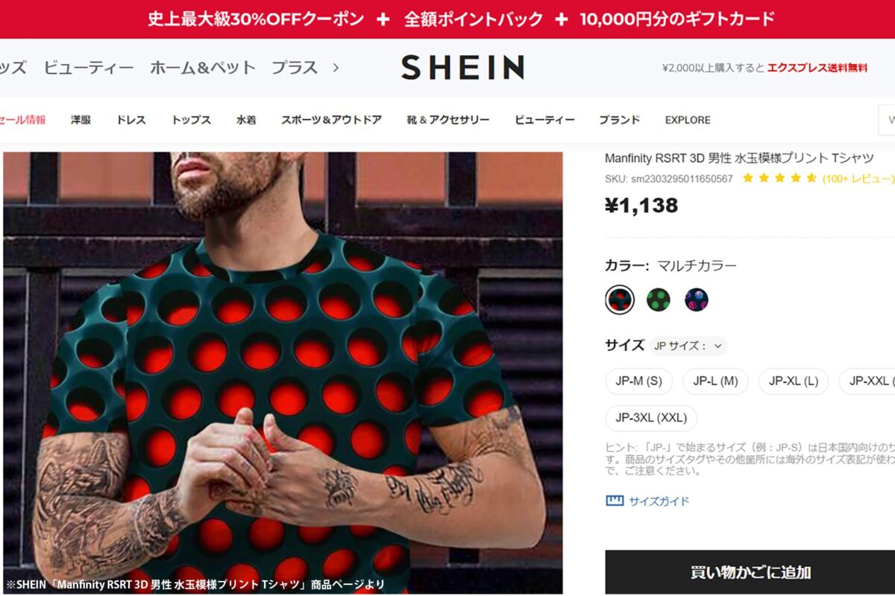895x596 pixels.
Task: Select the red-dot multicolor swatch
Action: [x=620, y=299]
